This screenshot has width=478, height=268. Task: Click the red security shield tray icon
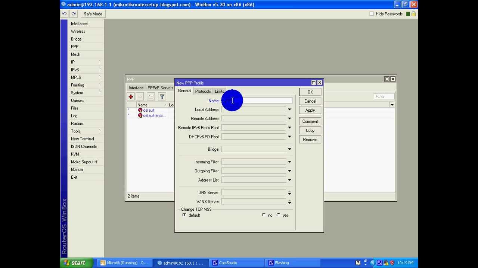[x=392, y=263]
